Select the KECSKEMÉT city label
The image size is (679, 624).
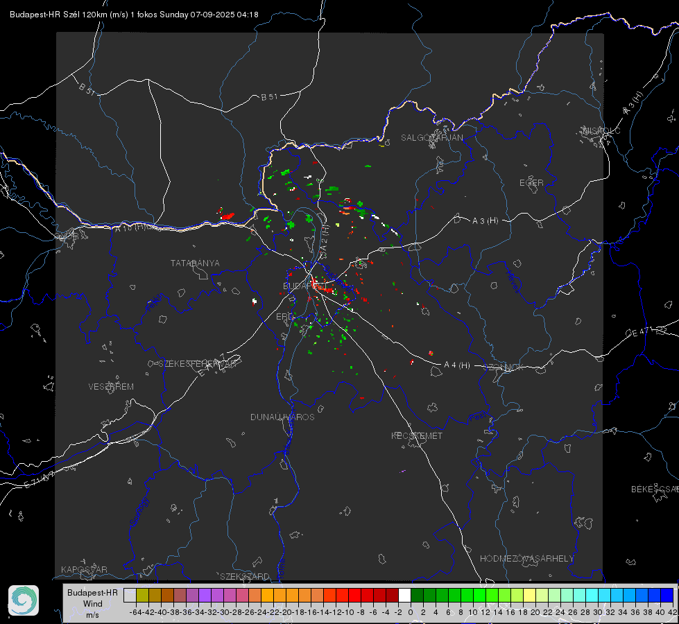tap(417, 435)
